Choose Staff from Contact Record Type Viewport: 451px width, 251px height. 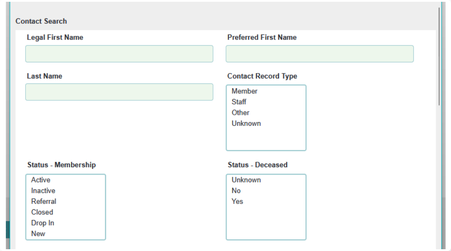tap(239, 102)
